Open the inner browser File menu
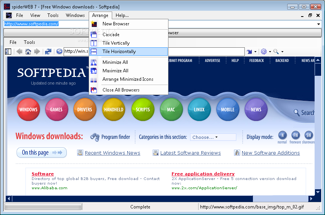The image size is (325, 215). click(13, 42)
